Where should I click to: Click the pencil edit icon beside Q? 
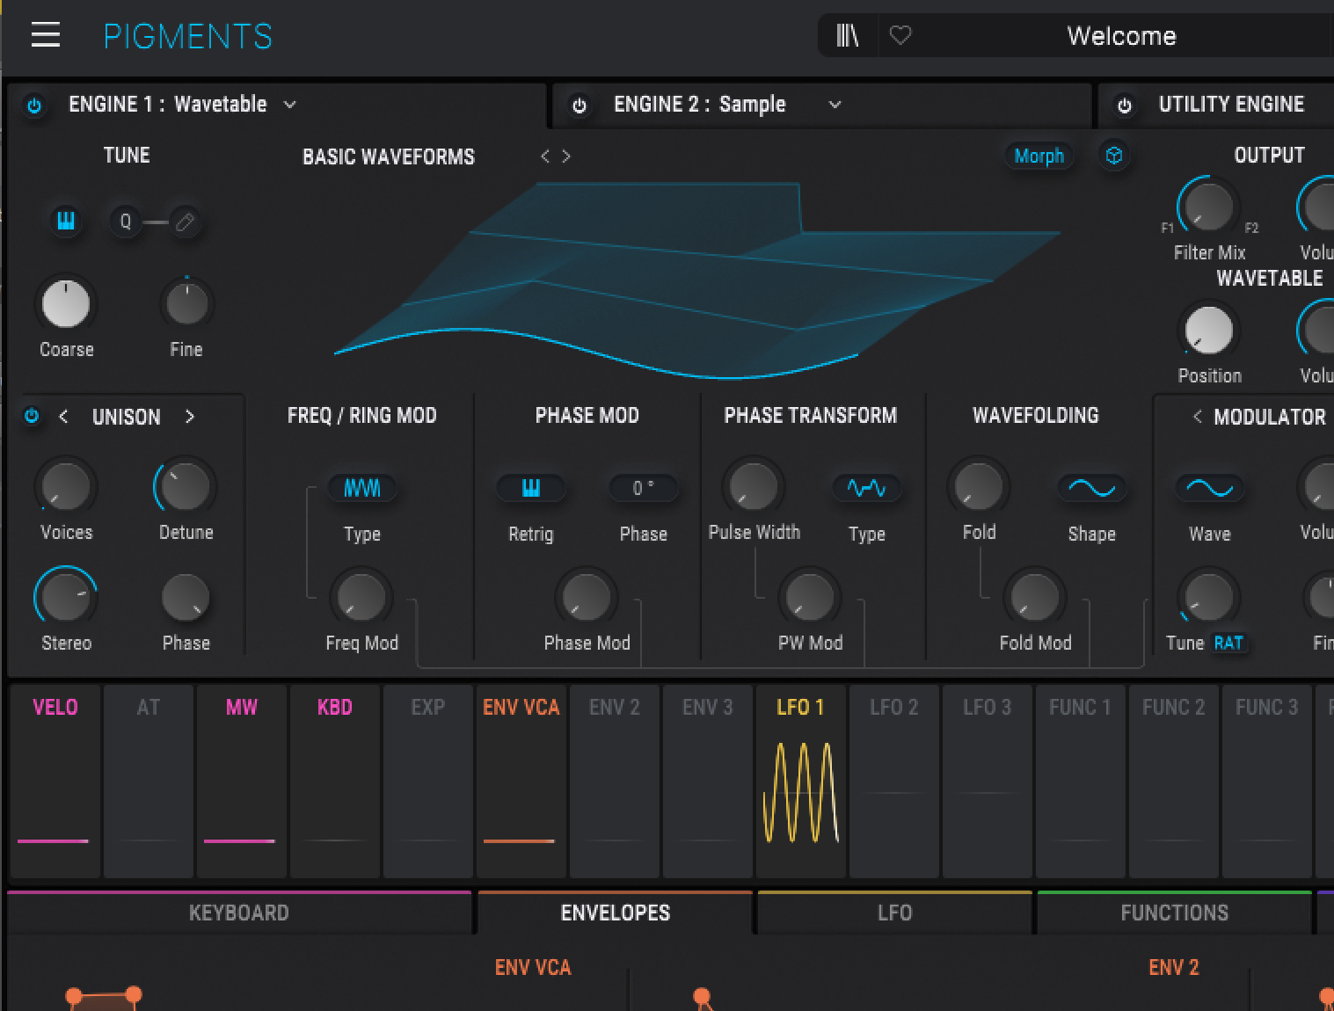pos(185,222)
